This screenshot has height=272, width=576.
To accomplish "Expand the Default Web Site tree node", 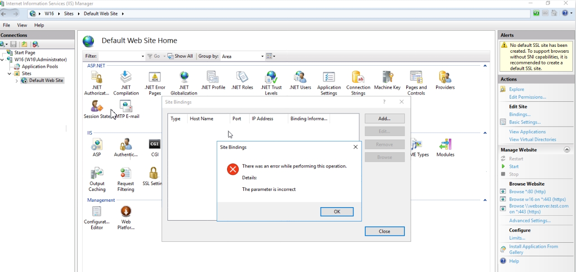I will click(x=17, y=81).
